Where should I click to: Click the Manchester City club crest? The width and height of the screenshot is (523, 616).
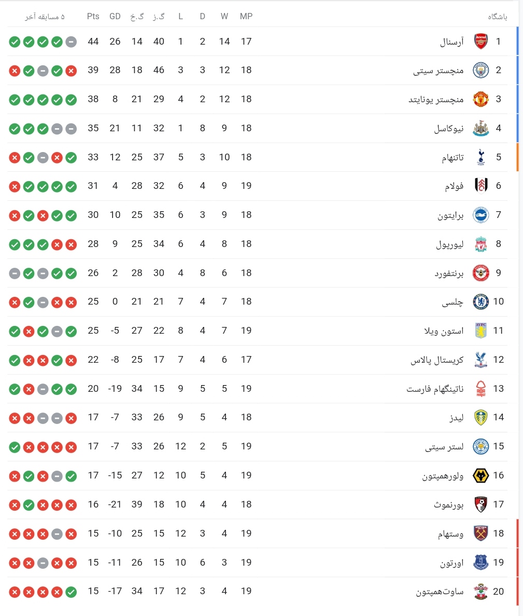tap(480, 71)
